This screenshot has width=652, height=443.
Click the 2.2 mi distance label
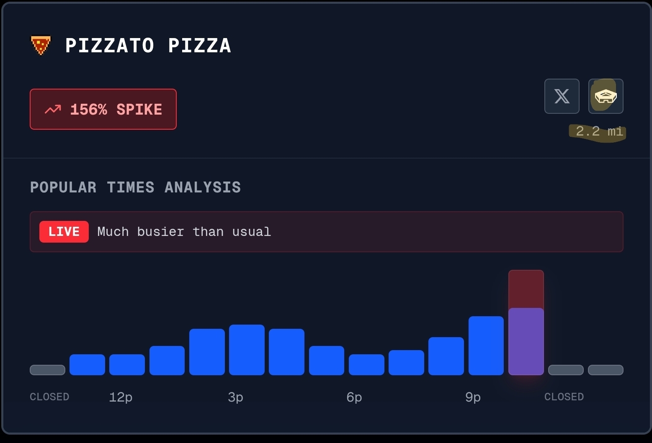(599, 131)
